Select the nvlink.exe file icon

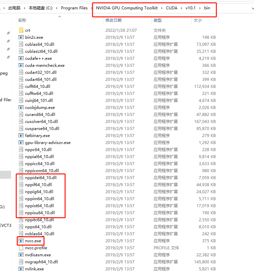(21, 269)
